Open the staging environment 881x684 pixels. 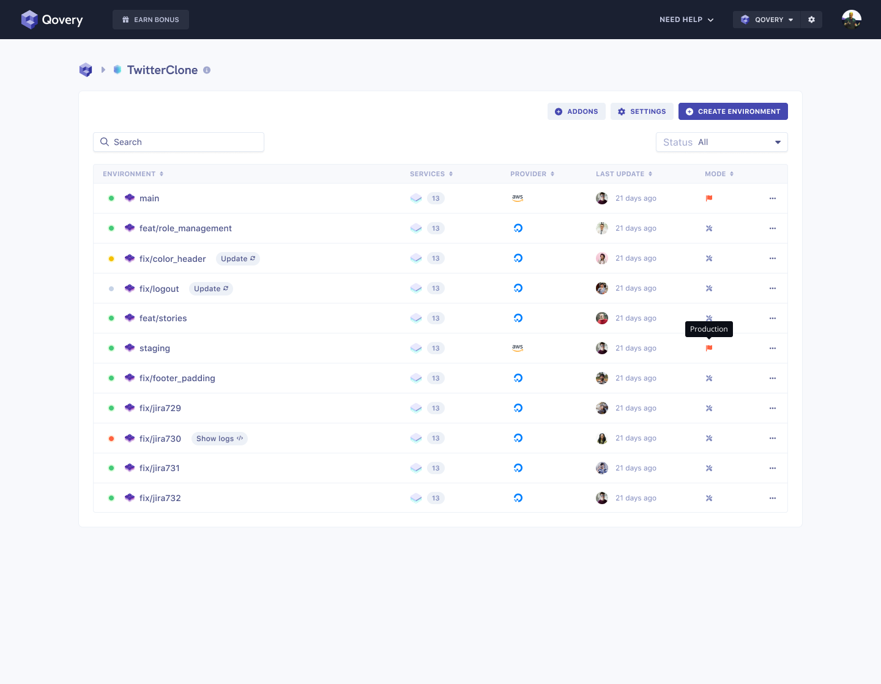(x=155, y=348)
